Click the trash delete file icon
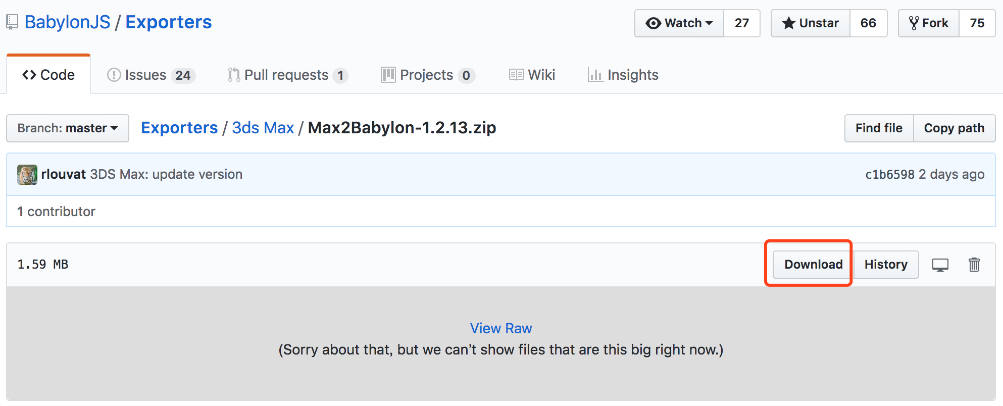Viewport: 1003px width, 406px height. pyautogui.click(x=974, y=265)
